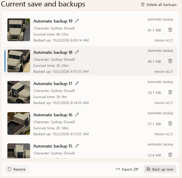Select the Automatic backup 18 list entry
The width and height of the screenshot is (182, 178).
pos(90,61)
